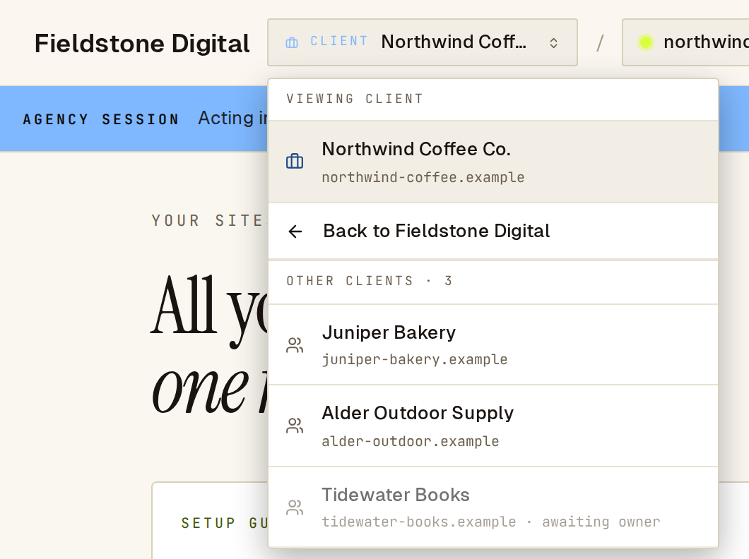Click the Fieldstone Digital brand title
Image resolution: width=749 pixels, height=559 pixels.
(142, 43)
